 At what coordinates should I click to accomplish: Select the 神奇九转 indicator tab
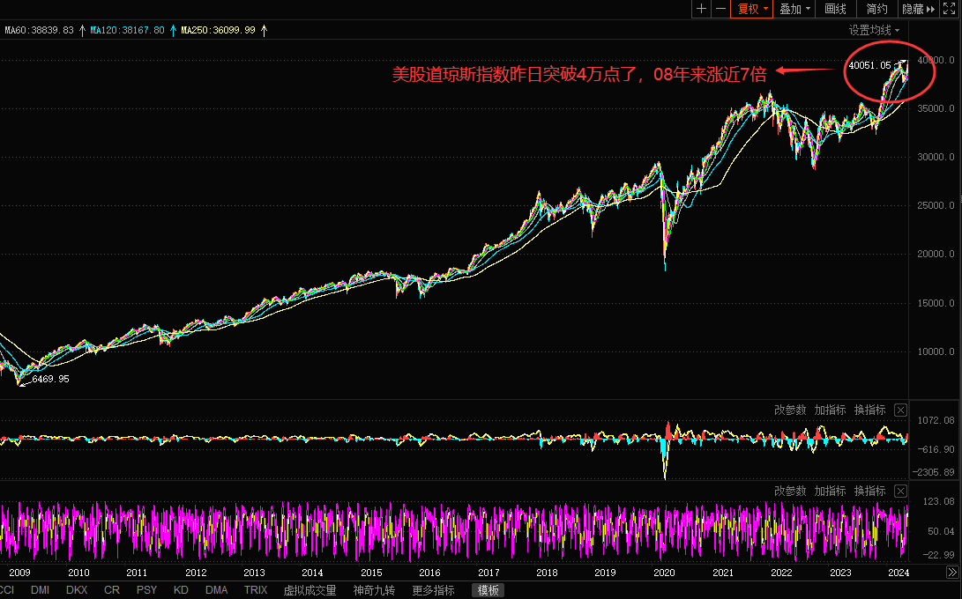tap(374, 590)
